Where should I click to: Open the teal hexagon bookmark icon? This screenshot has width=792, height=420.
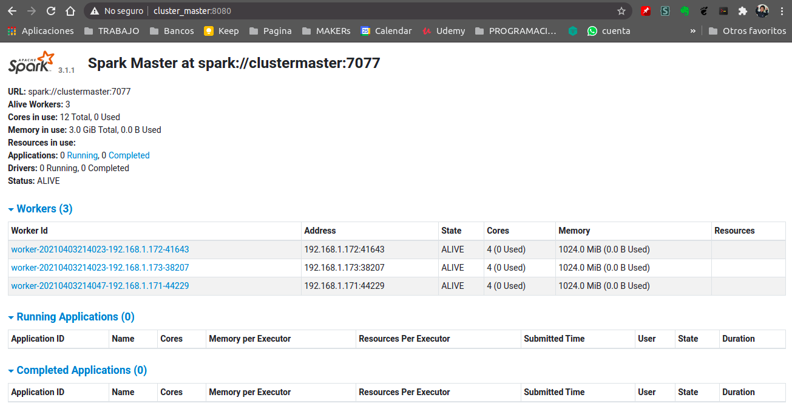point(573,31)
